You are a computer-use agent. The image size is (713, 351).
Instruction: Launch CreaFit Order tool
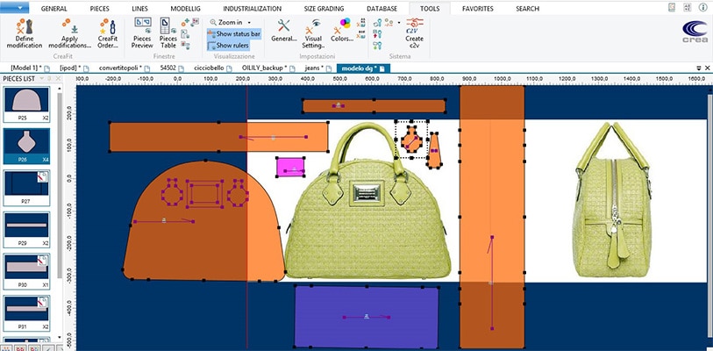[x=108, y=27]
